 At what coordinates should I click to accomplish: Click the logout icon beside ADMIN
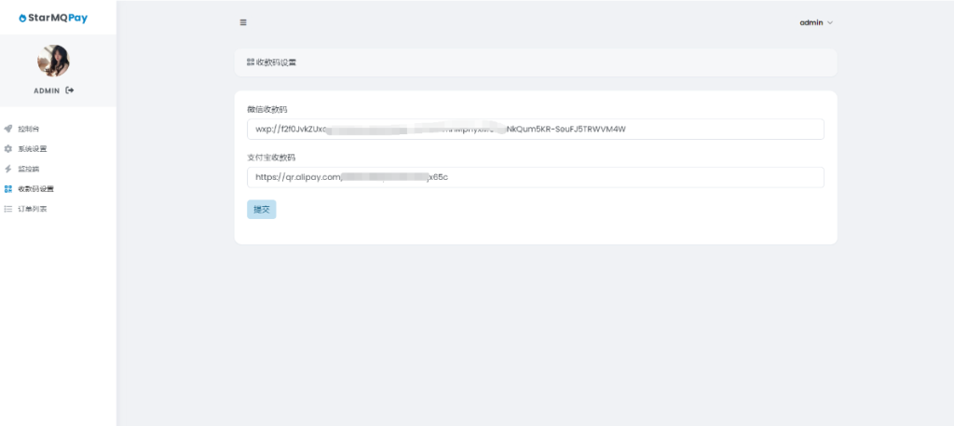[70, 90]
